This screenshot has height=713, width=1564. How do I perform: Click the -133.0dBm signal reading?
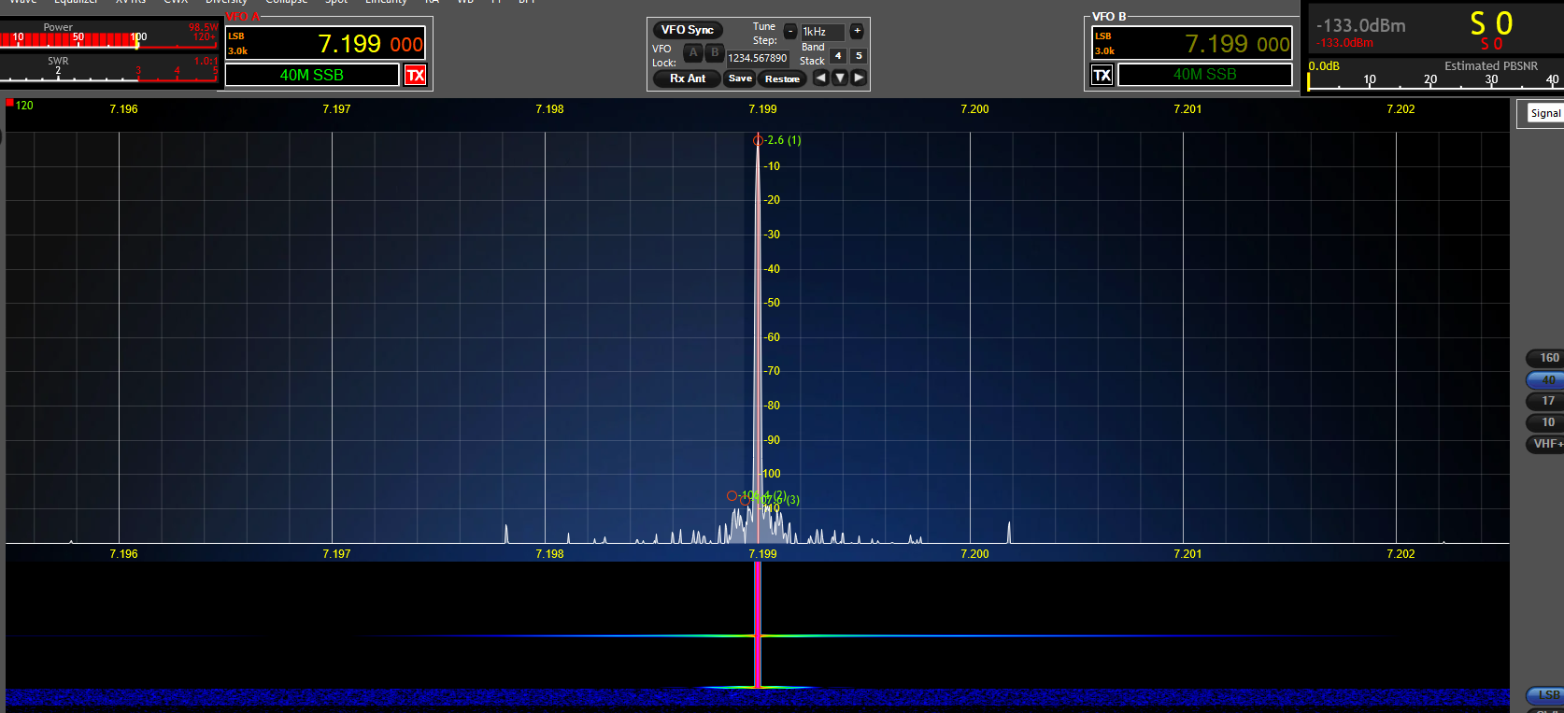coord(1360,26)
